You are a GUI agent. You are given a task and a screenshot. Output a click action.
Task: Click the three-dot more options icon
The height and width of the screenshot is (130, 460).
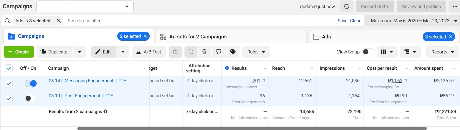(455, 6)
